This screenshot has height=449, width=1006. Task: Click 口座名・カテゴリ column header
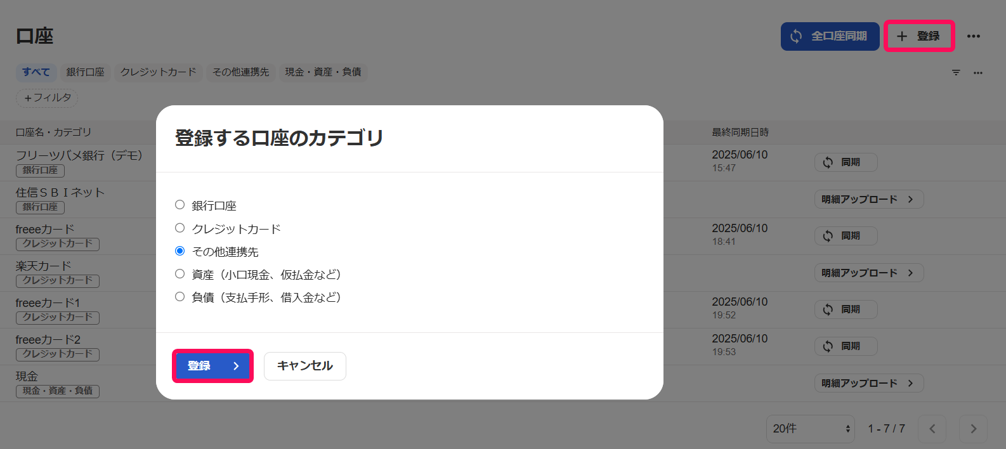(53, 132)
